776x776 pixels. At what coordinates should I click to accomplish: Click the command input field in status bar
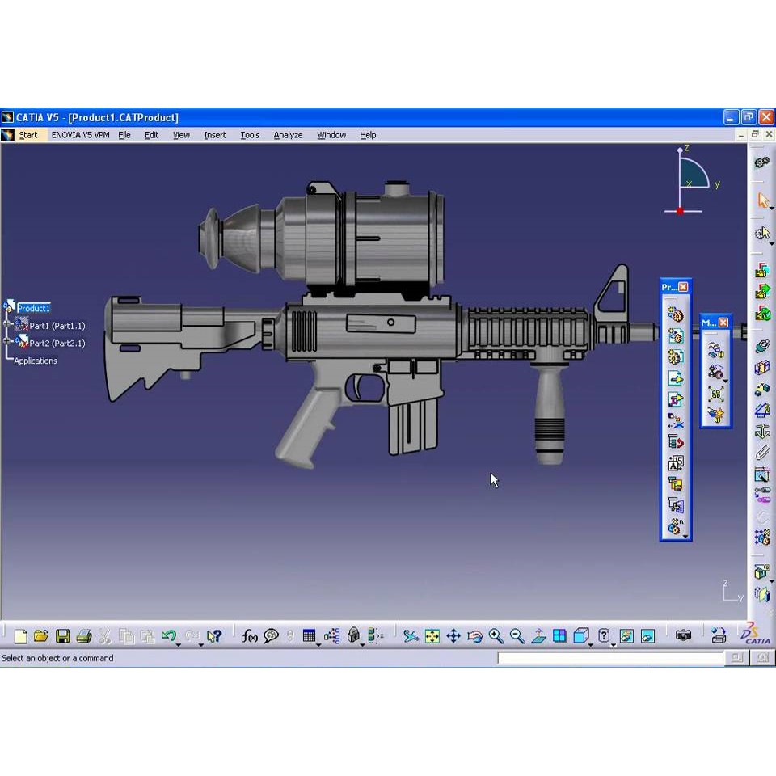tap(610, 658)
